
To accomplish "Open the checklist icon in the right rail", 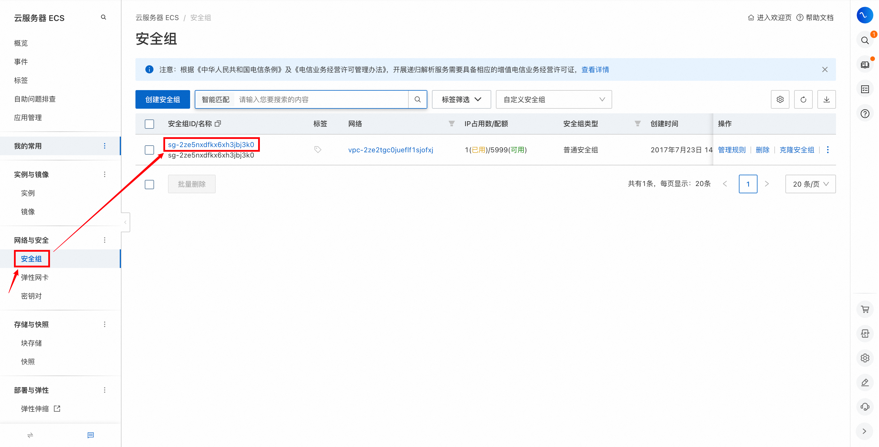I will point(864,90).
